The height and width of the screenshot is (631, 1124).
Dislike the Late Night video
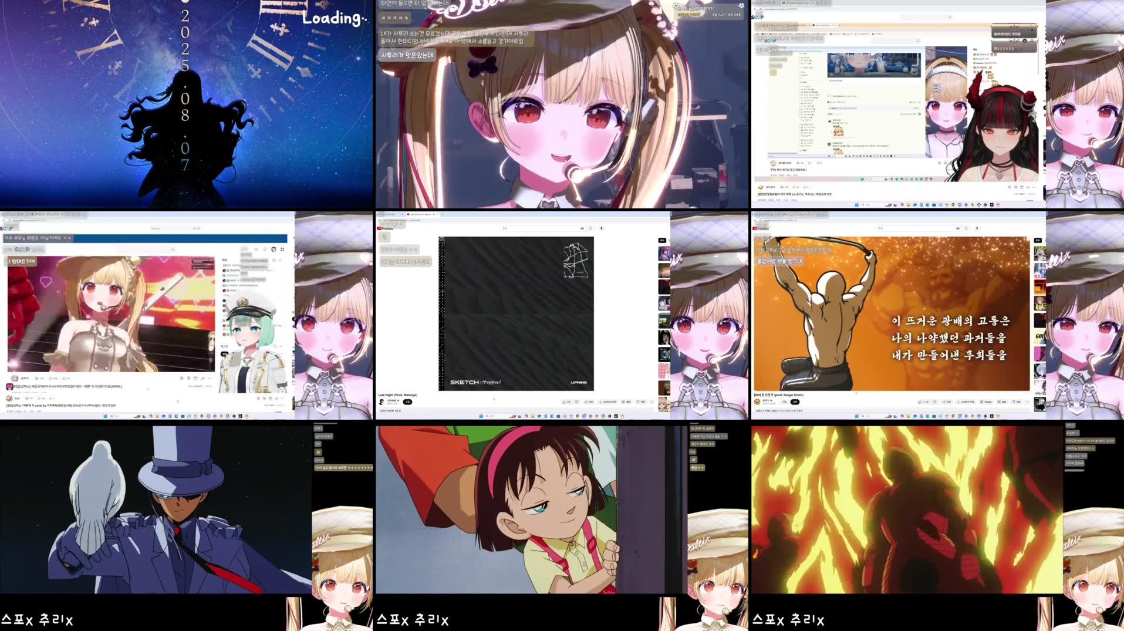click(x=576, y=402)
